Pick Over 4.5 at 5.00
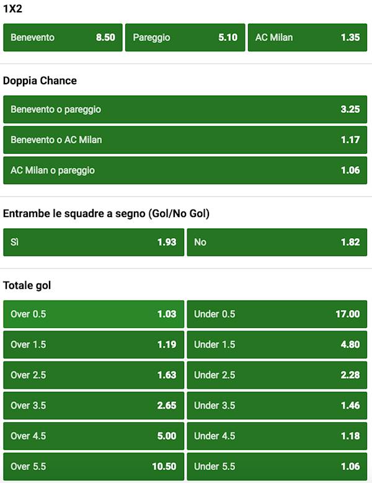Image resolution: width=372 pixels, height=483 pixels. point(94,436)
